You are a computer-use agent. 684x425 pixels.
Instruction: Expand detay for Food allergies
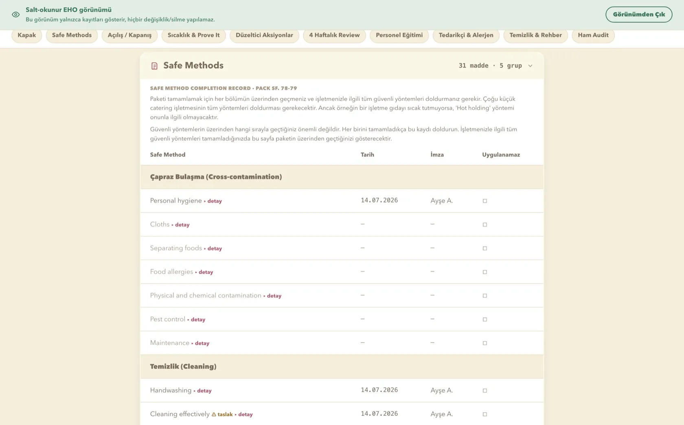point(204,272)
